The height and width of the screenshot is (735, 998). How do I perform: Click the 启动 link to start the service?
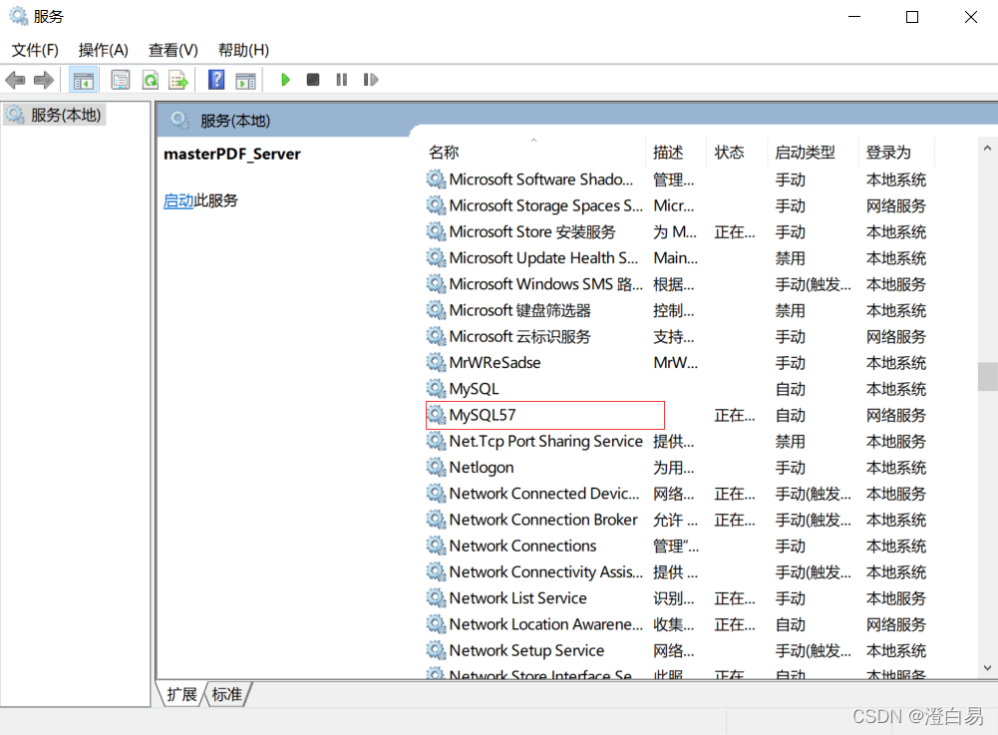178,200
